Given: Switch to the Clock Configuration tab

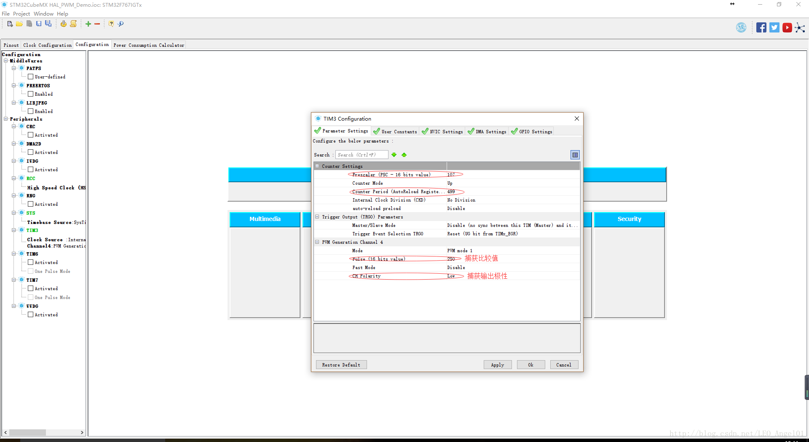Looking at the screenshot, I should click(47, 45).
